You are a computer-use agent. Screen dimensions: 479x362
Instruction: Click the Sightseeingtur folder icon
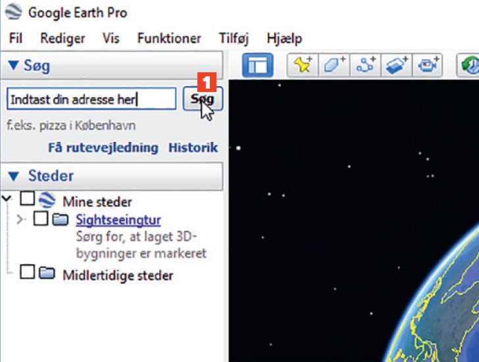click(60, 219)
